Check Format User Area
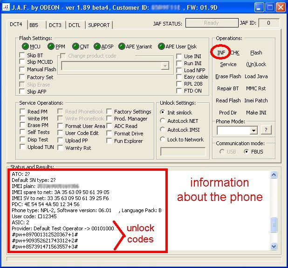The width and height of the screenshot is (288, 268). point(60,126)
